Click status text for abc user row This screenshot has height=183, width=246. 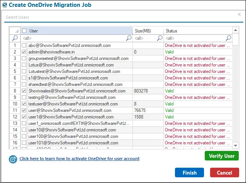coord(197,45)
